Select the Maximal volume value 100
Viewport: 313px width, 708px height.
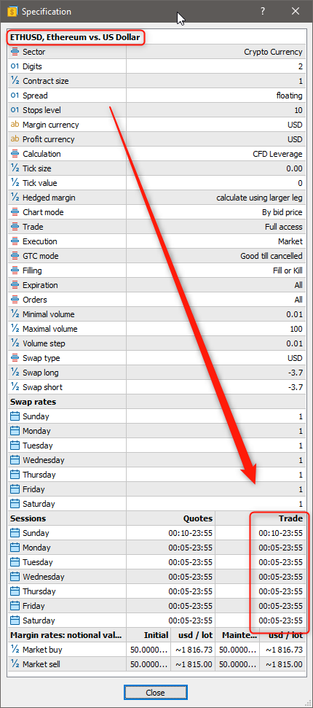296,329
